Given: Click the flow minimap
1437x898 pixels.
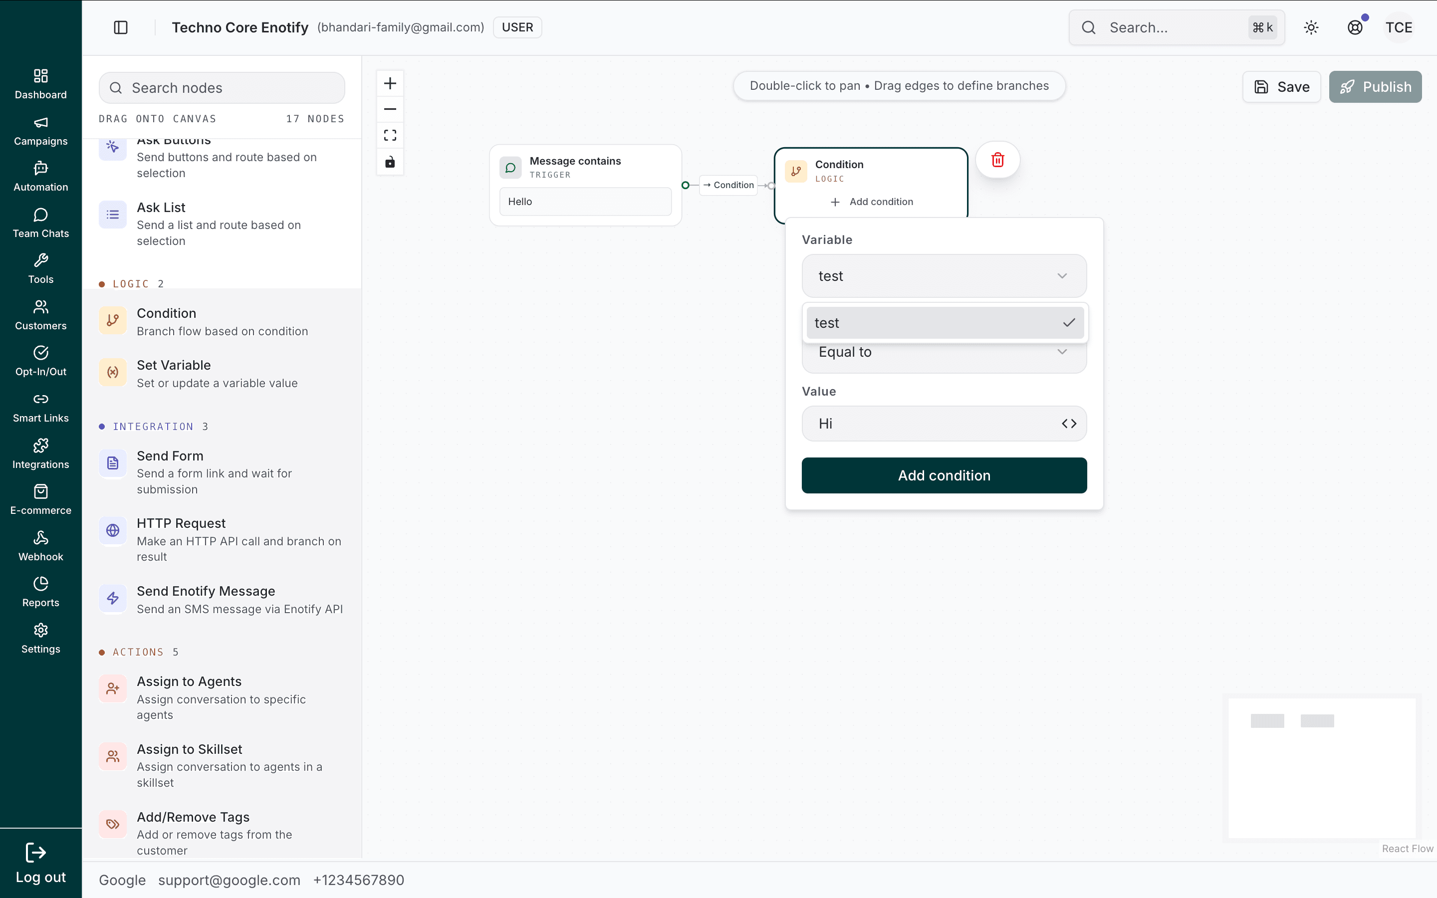Looking at the screenshot, I should (x=1322, y=767).
